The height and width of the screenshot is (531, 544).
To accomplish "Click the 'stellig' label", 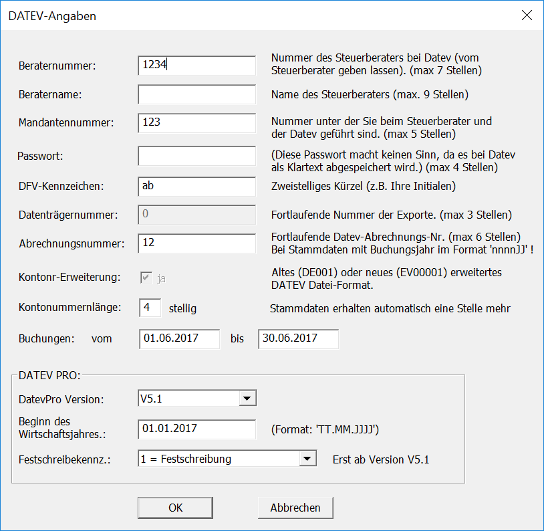I will coord(182,308).
